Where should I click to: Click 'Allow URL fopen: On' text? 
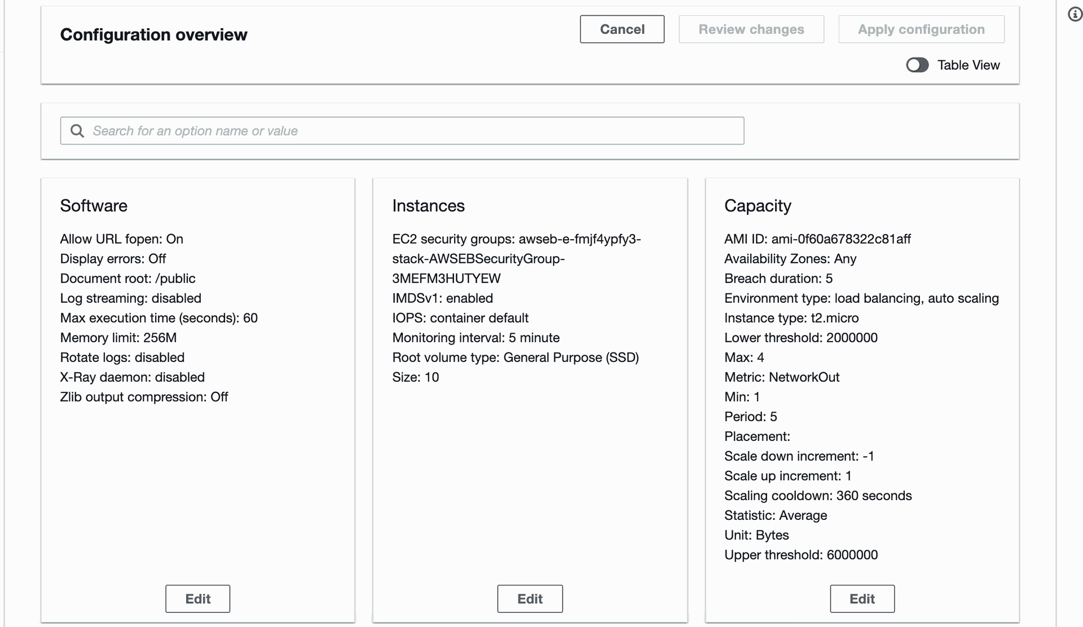tap(122, 239)
